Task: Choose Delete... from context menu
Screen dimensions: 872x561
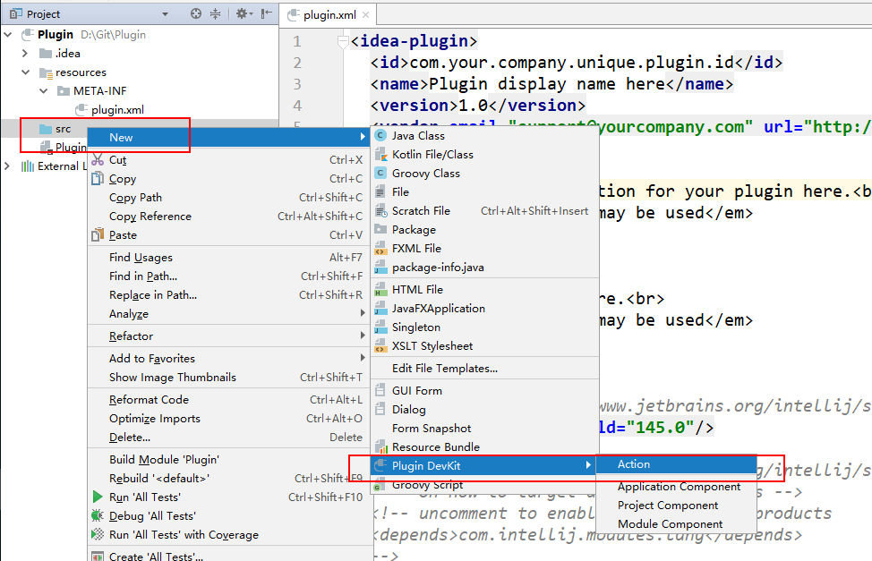Action: click(228, 438)
